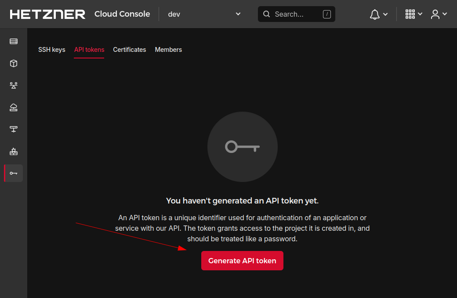Open the Networks sidebar icon
The width and height of the screenshot is (457, 298).
(14, 129)
